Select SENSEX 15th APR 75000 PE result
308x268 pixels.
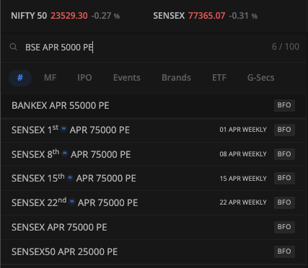(x=154, y=178)
